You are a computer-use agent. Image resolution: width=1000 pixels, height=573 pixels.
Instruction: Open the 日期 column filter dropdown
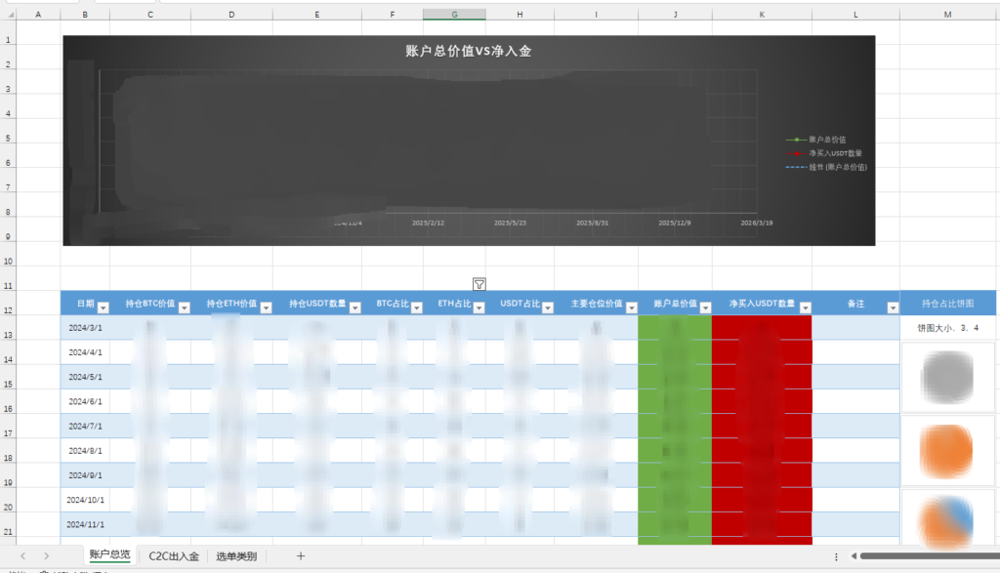[x=103, y=307]
